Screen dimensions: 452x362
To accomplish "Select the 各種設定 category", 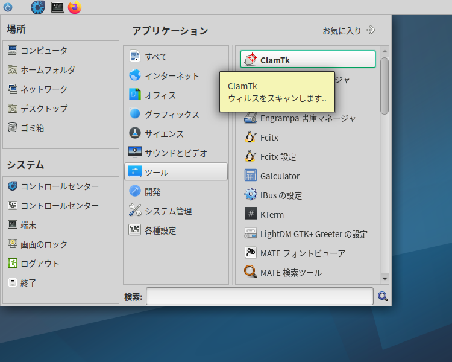I will [176, 230].
